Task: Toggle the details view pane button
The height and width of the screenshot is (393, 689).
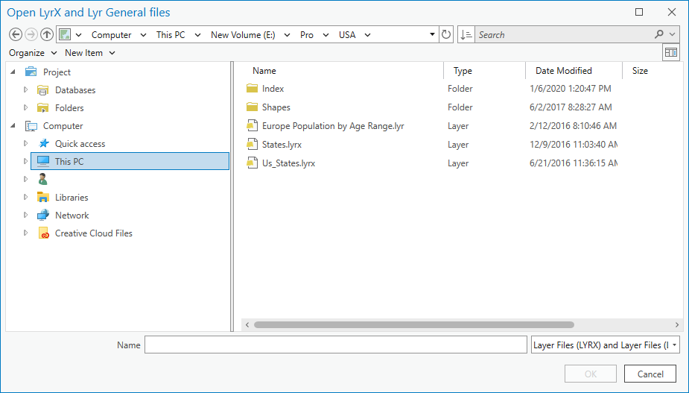Action: 671,53
